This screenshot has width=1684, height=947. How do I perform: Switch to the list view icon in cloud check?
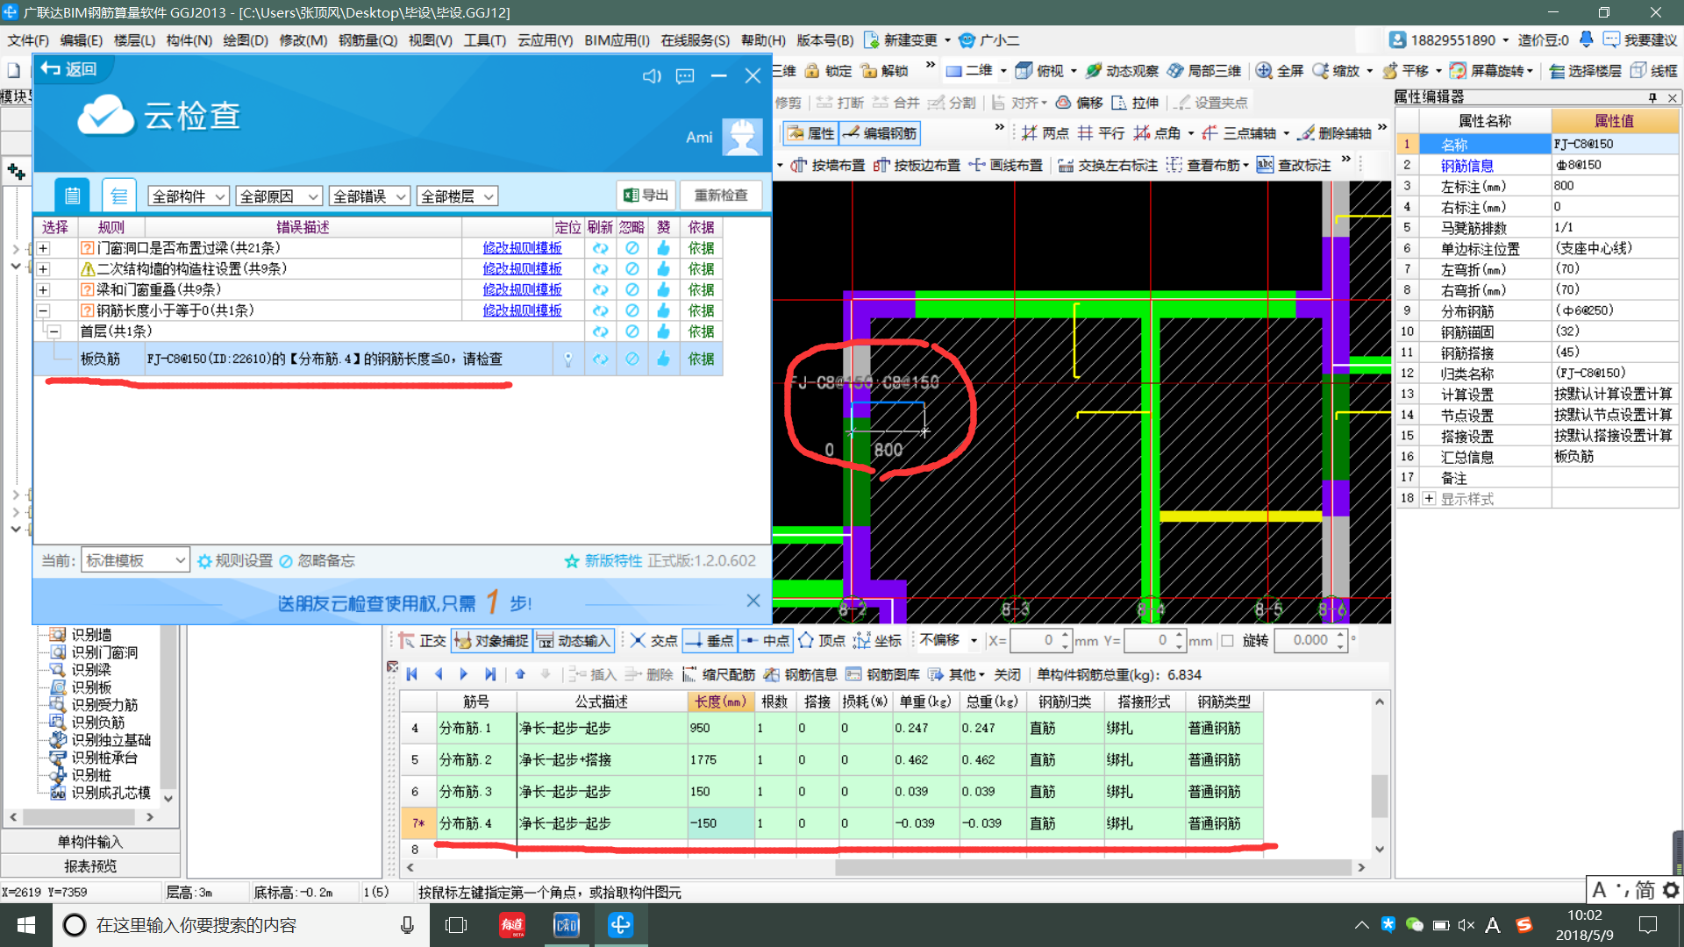click(72, 196)
